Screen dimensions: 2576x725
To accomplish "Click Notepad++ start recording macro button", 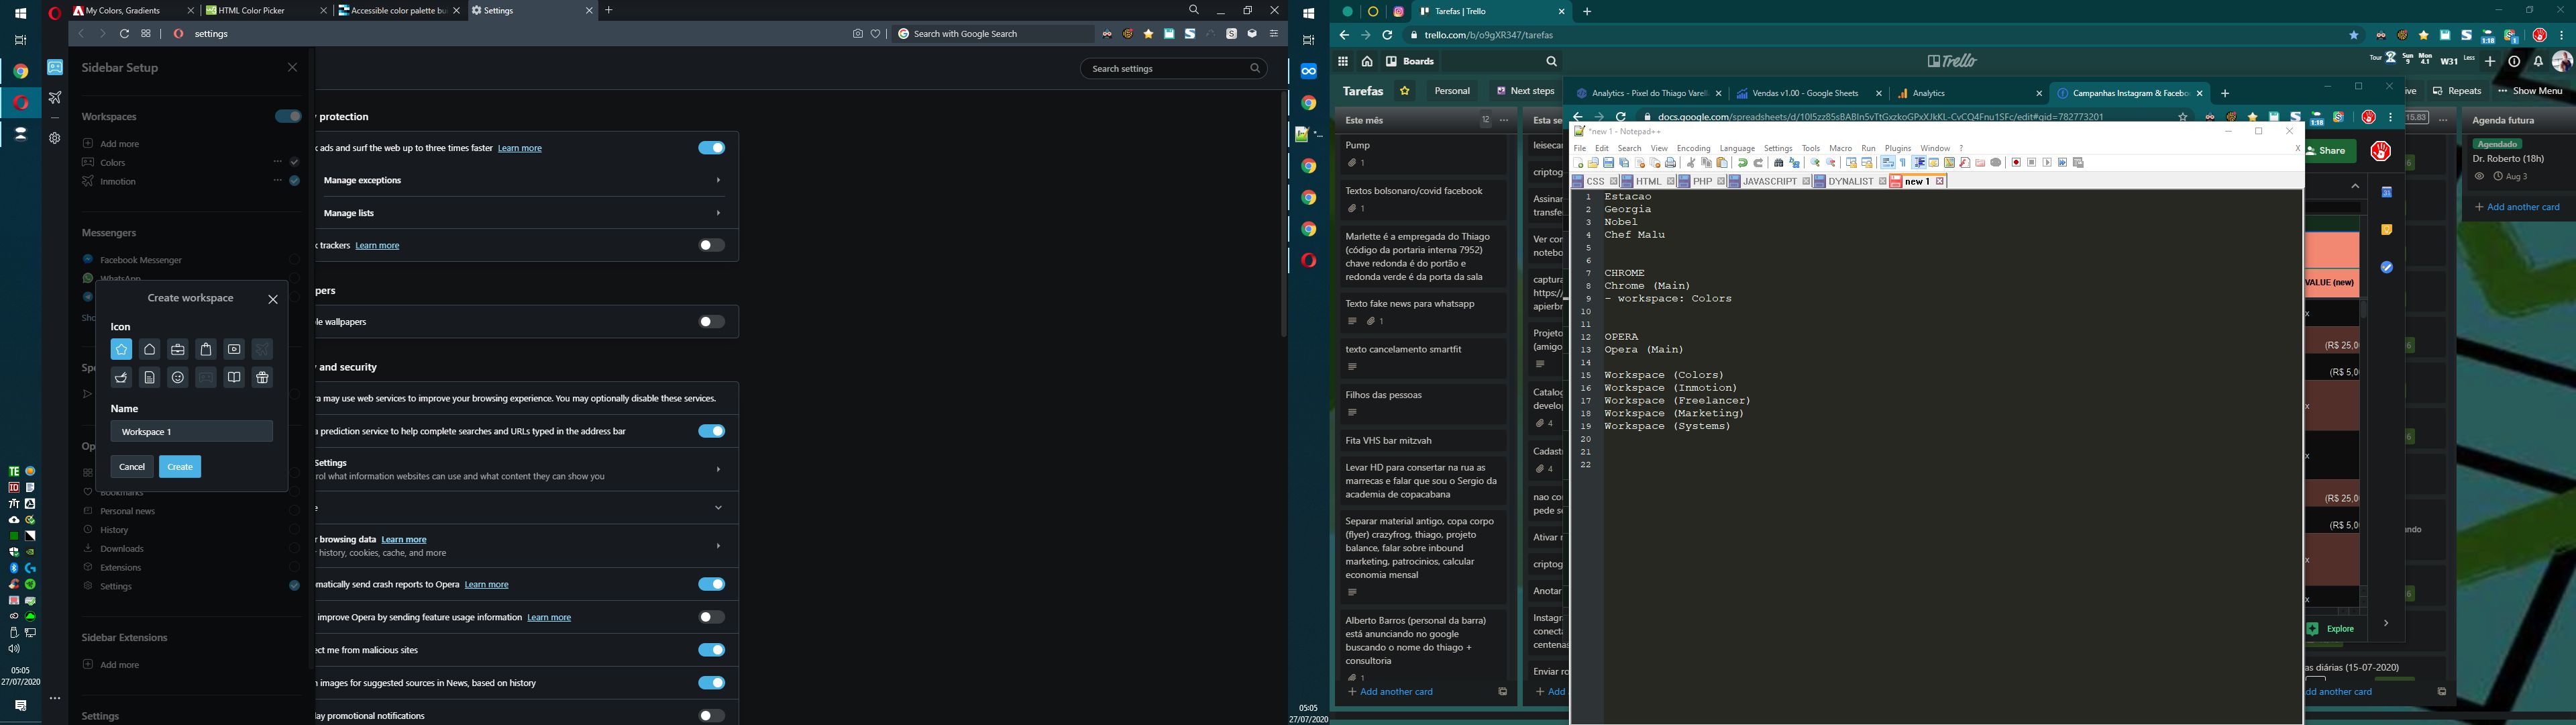I will pos(2016,162).
